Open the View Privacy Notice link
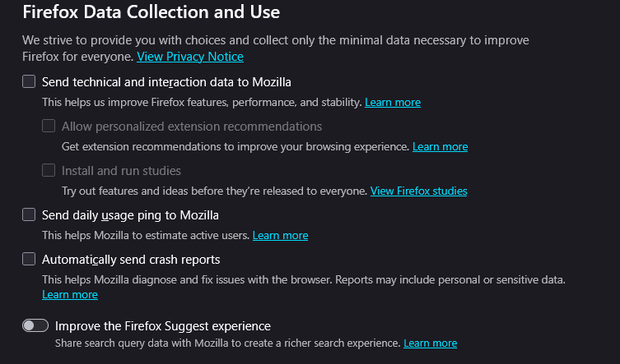Viewport: 620px width, 364px height. coord(190,57)
